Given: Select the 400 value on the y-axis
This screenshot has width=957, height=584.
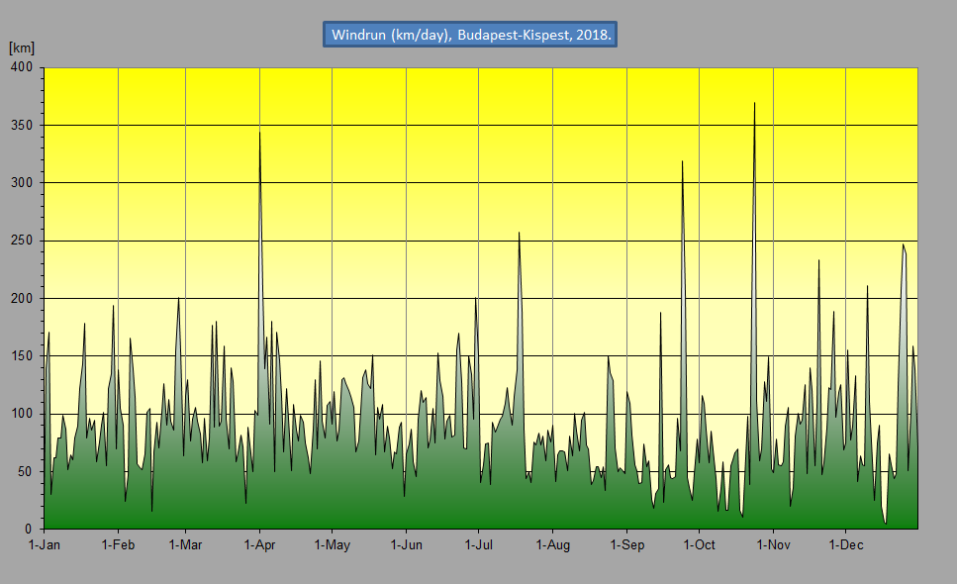Looking at the screenshot, I should [22, 67].
